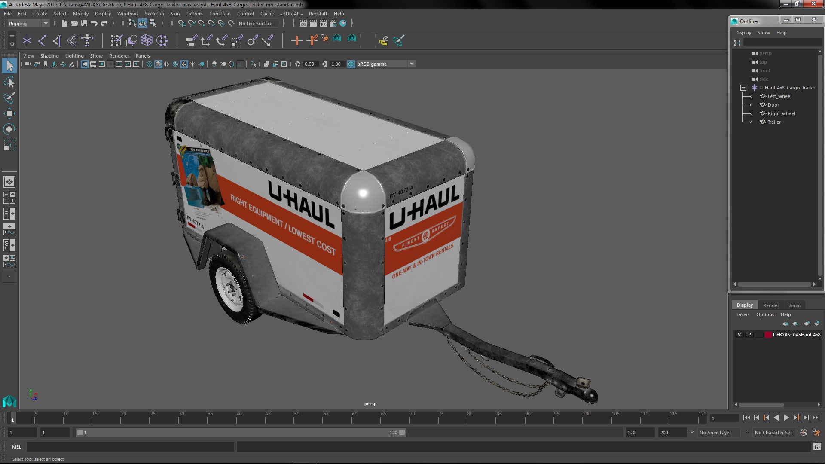Screen dimensions: 825x464
Task: Toggle layer playback P box
Action: click(x=749, y=335)
